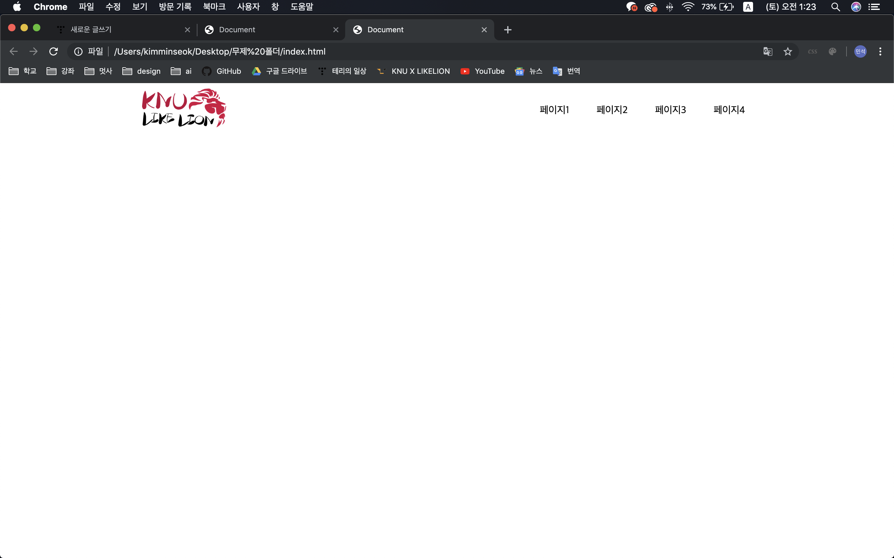Click the 페이지1 navigation link

(554, 109)
